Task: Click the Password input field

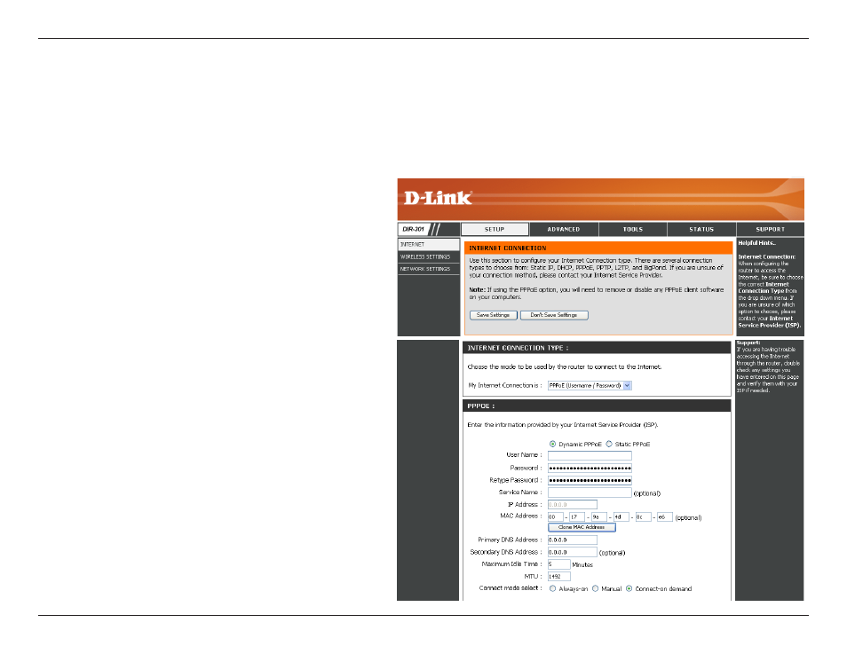Action: tap(590, 469)
